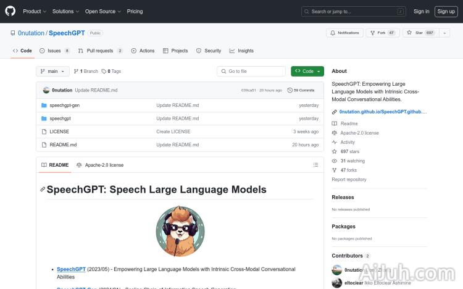Viewport: 463px width, 289px height.
Task: Expand the Product menu in header
Action: point(35,11)
